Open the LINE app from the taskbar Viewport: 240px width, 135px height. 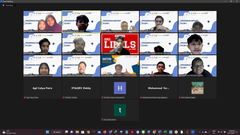[x=143, y=132]
